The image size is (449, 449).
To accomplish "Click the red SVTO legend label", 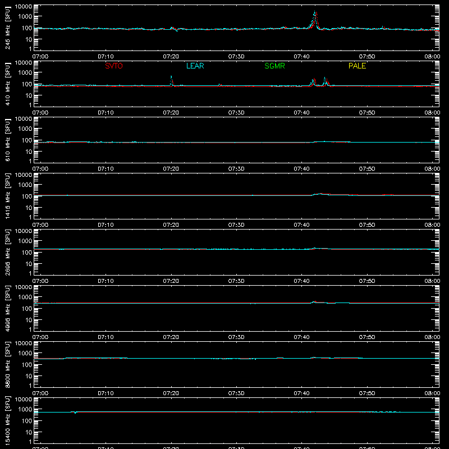I will click(x=114, y=66).
